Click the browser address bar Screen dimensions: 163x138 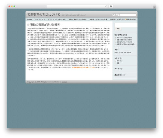click(x=77, y=6)
